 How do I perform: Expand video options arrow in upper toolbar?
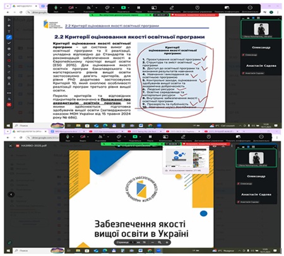click(76, 8)
